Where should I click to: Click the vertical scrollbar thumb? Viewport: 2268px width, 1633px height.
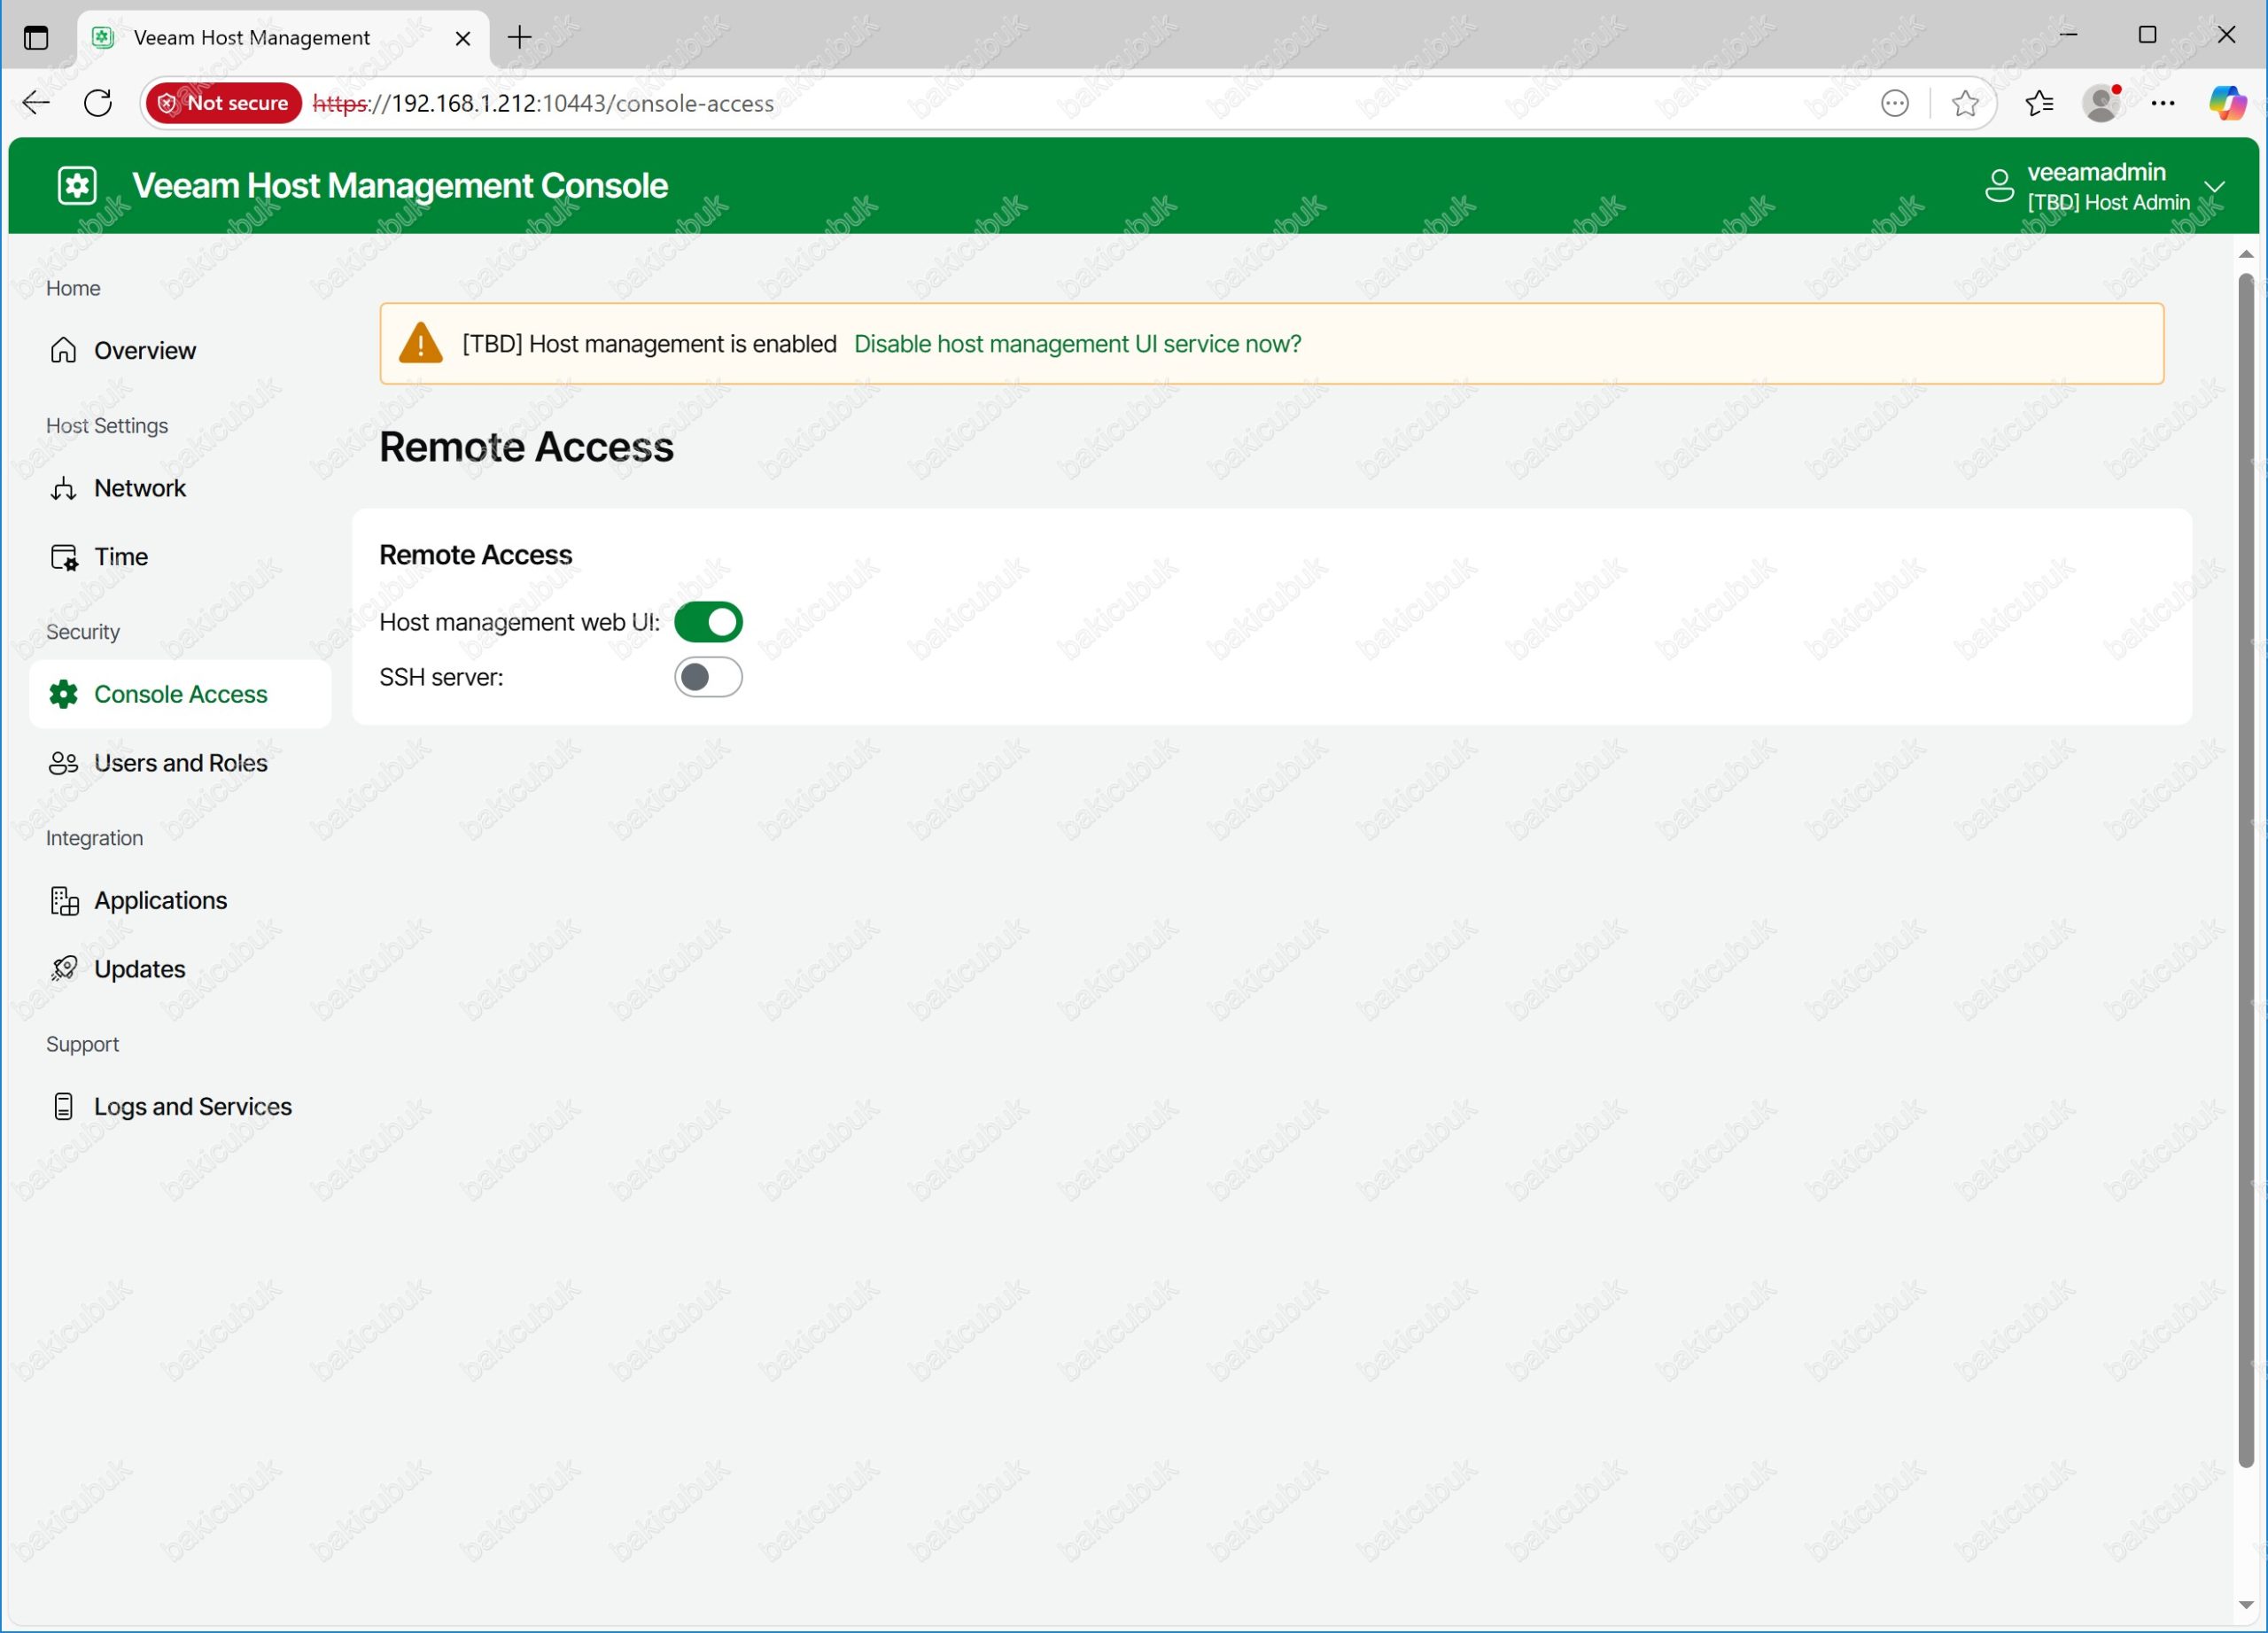[x=2246, y=870]
